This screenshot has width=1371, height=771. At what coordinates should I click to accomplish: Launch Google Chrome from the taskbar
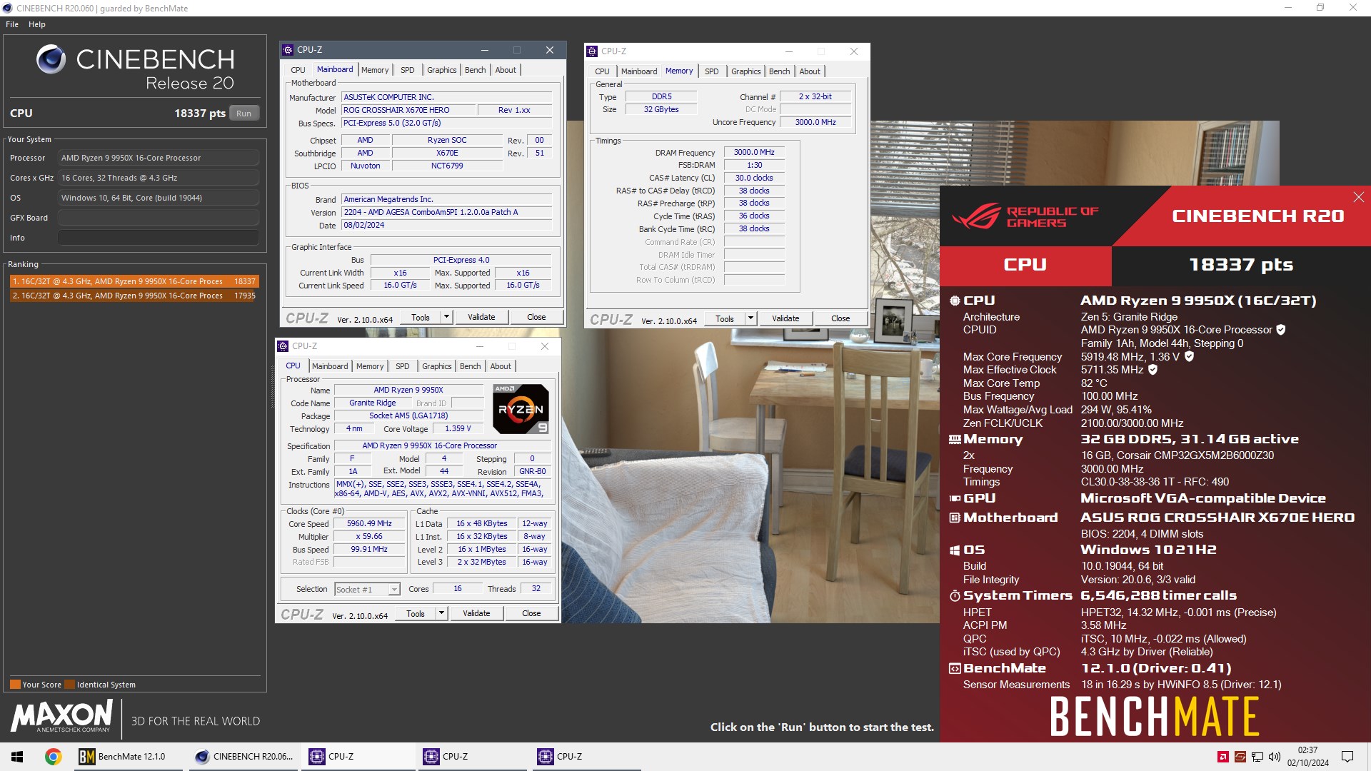point(53,757)
